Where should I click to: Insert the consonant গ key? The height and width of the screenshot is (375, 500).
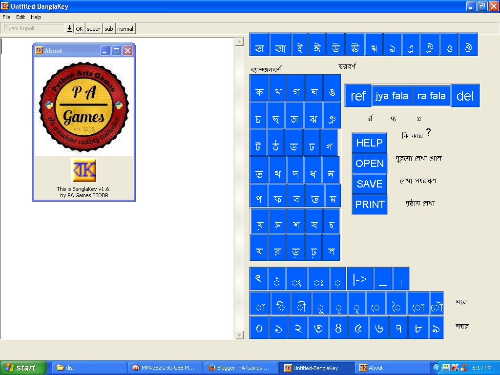click(296, 88)
